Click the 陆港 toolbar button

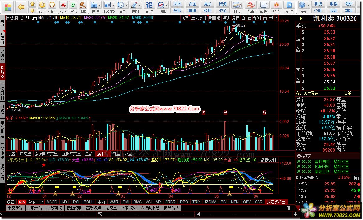click(223, 4)
